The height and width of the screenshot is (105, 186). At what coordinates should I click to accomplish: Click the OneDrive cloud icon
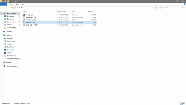4,32
